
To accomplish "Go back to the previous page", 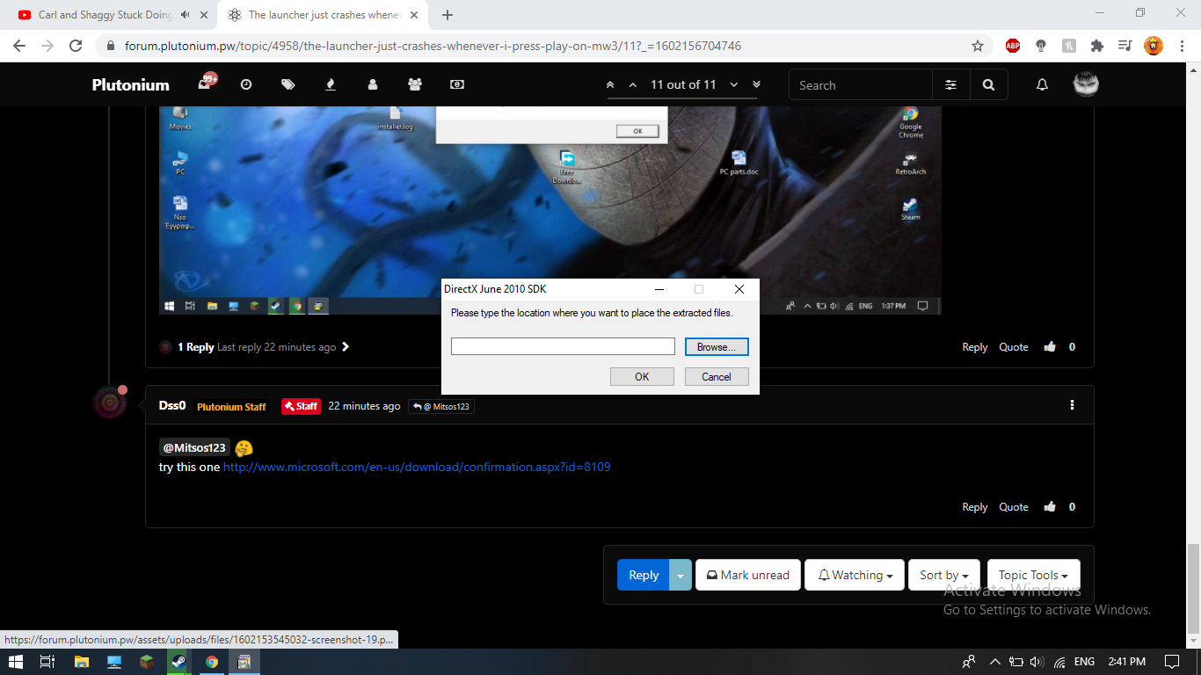I will point(19,46).
